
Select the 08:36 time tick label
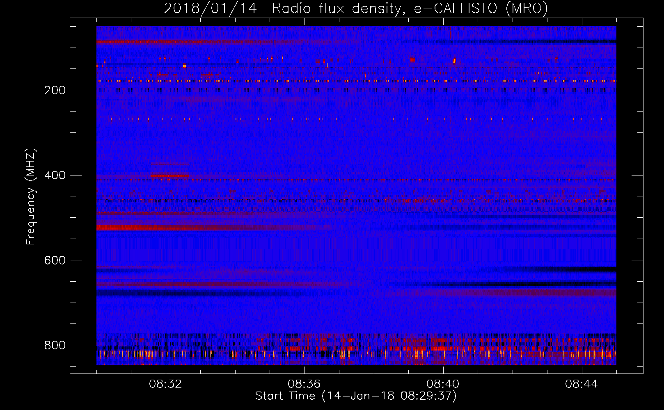pyautogui.click(x=305, y=384)
